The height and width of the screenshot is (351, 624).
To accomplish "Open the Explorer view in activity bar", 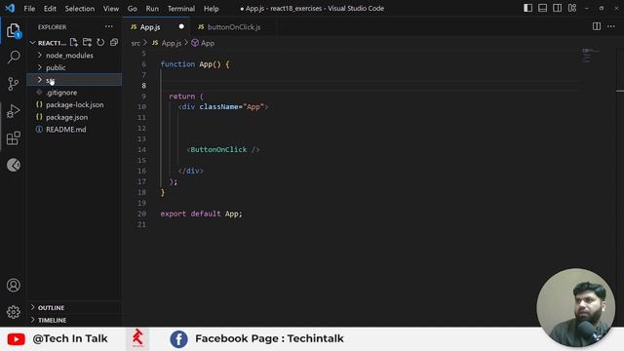I will tap(13, 30).
